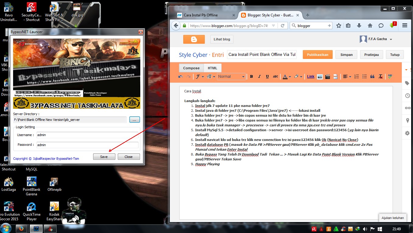Remove formatting from selected text

380,77
